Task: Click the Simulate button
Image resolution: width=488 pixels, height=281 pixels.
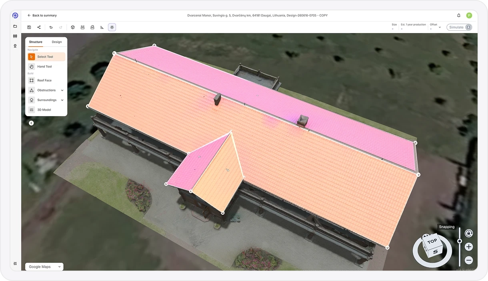Action: point(459,27)
